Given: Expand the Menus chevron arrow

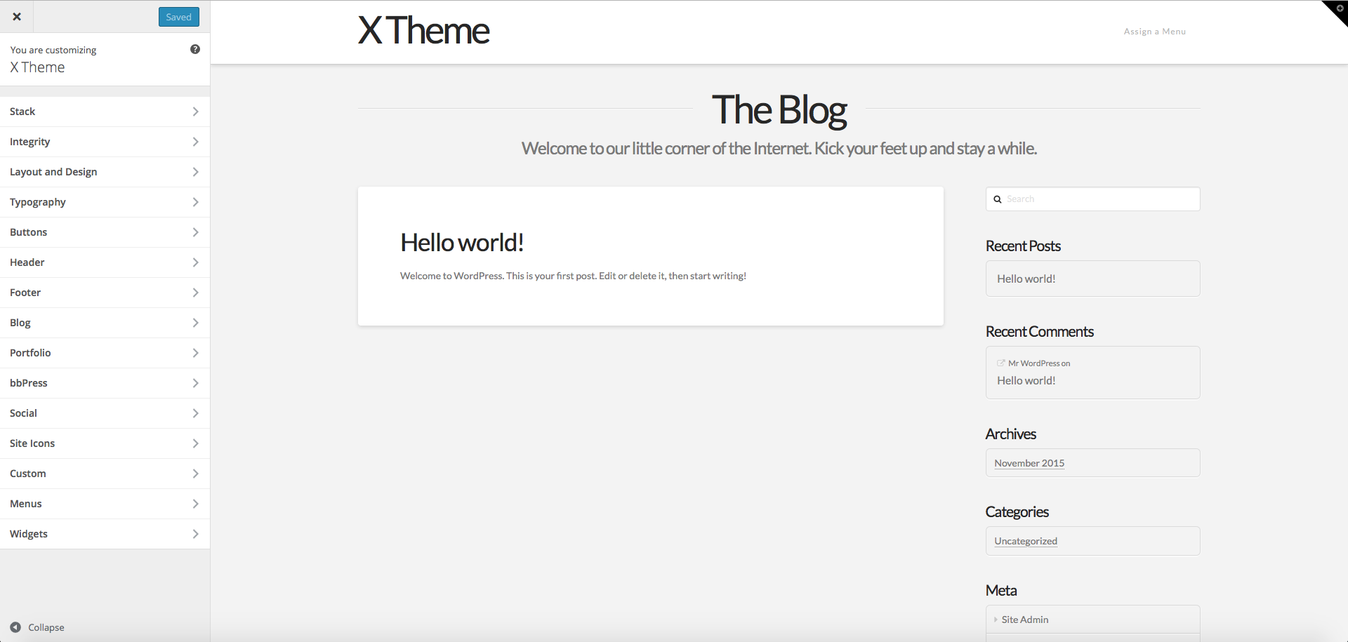Looking at the screenshot, I should pyautogui.click(x=195, y=504).
